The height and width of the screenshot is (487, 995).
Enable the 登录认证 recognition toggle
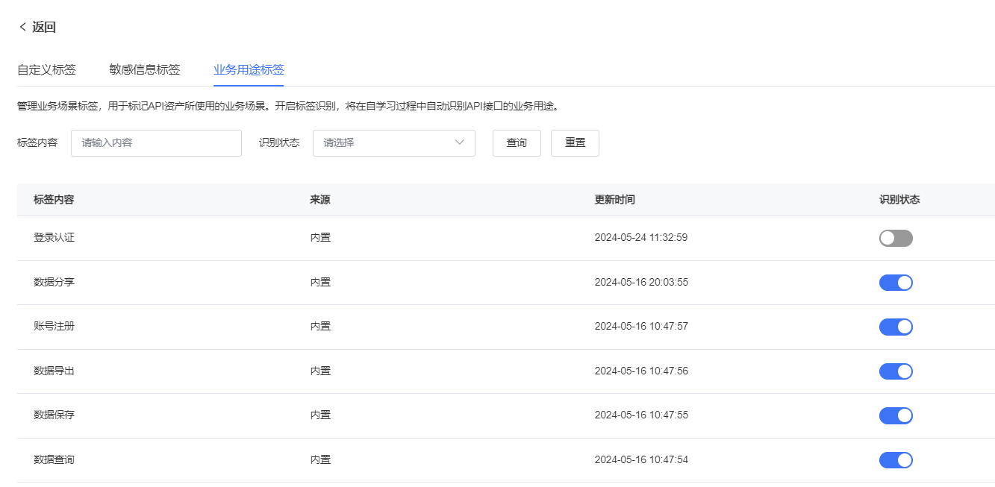pos(896,238)
